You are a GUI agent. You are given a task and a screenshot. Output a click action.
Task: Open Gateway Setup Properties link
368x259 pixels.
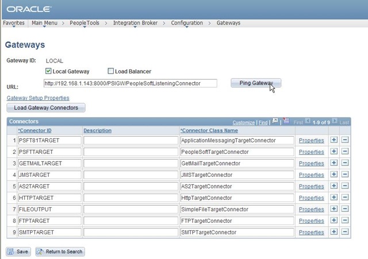[38, 98]
